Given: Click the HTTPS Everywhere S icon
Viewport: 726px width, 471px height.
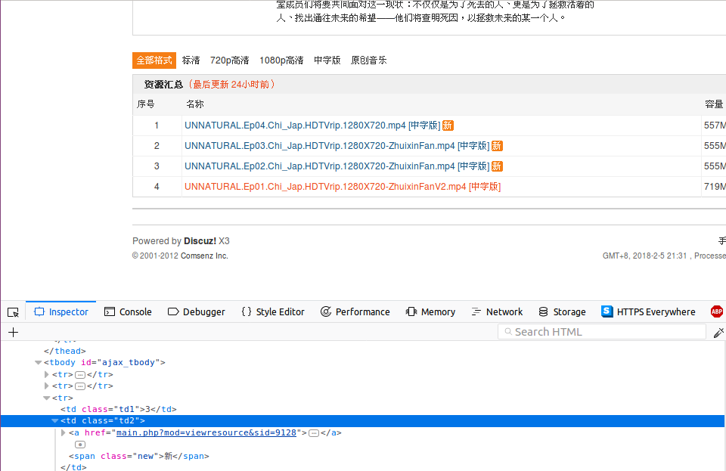Looking at the screenshot, I should (x=607, y=311).
